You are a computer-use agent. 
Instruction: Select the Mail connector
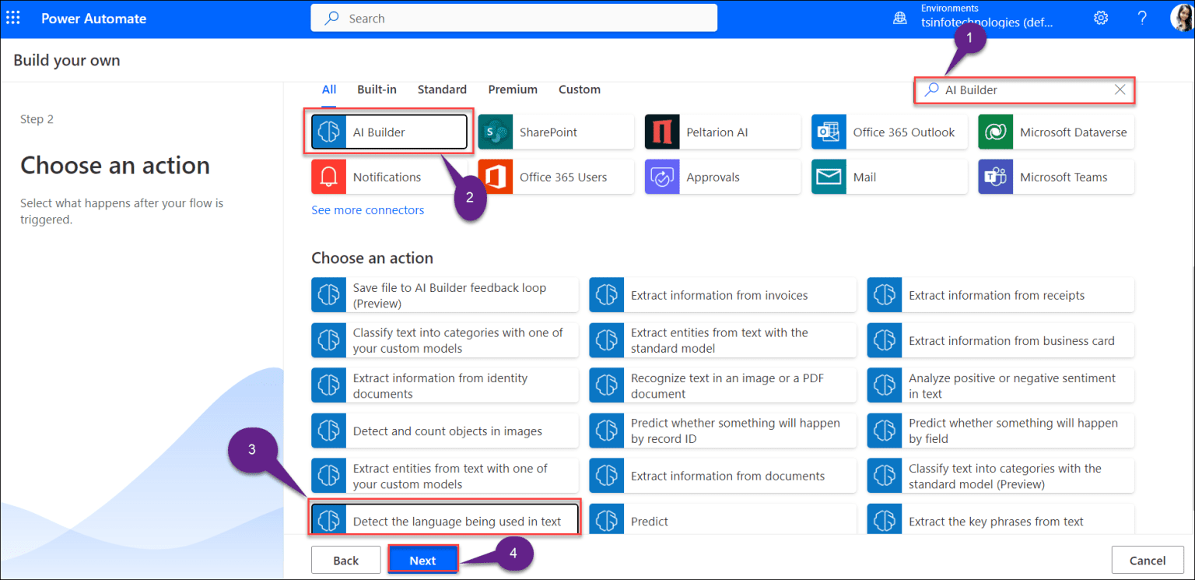pos(888,177)
